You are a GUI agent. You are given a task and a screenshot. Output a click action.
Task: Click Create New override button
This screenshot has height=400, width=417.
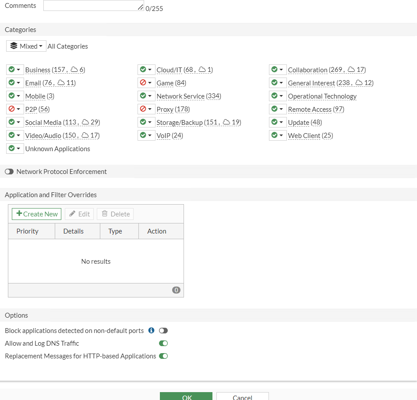(x=37, y=214)
